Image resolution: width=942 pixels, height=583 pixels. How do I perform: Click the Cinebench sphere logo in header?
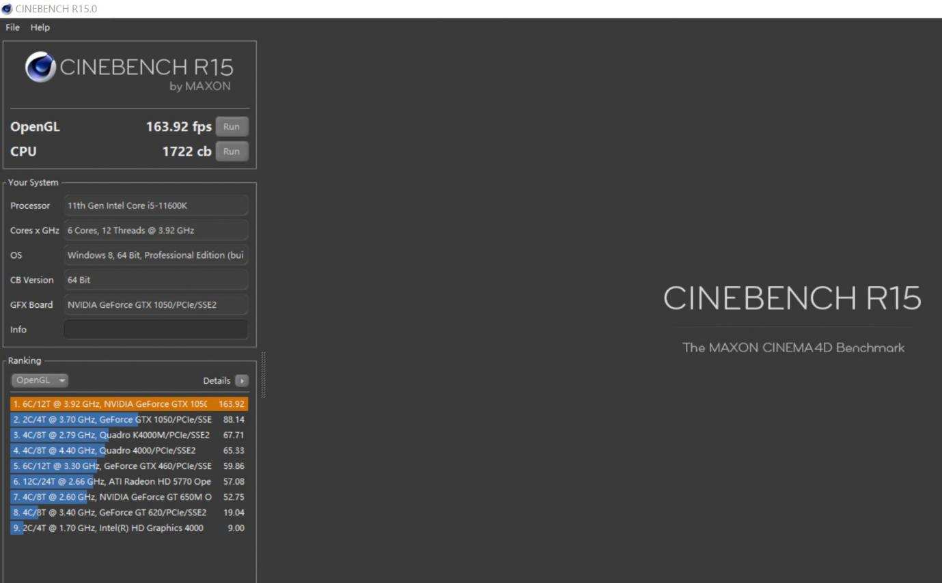pyautogui.click(x=40, y=68)
